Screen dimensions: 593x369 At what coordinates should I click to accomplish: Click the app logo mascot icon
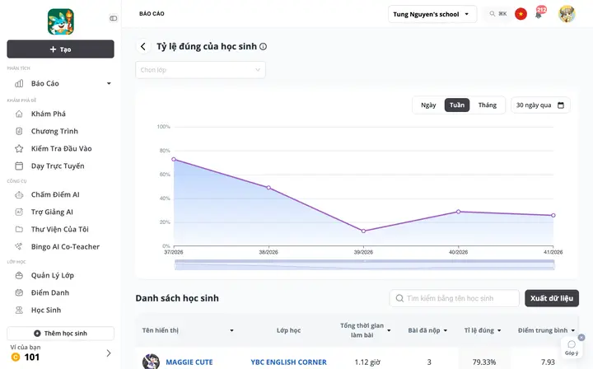tap(60, 21)
